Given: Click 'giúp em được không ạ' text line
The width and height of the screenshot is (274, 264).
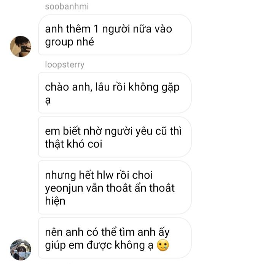Looking at the screenshot, I should (99, 245).
